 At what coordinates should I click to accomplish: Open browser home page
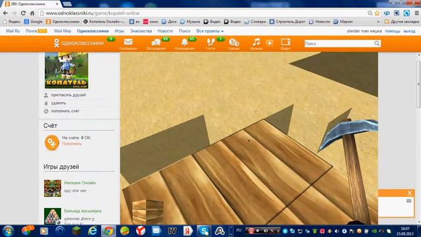coord(32,13)
